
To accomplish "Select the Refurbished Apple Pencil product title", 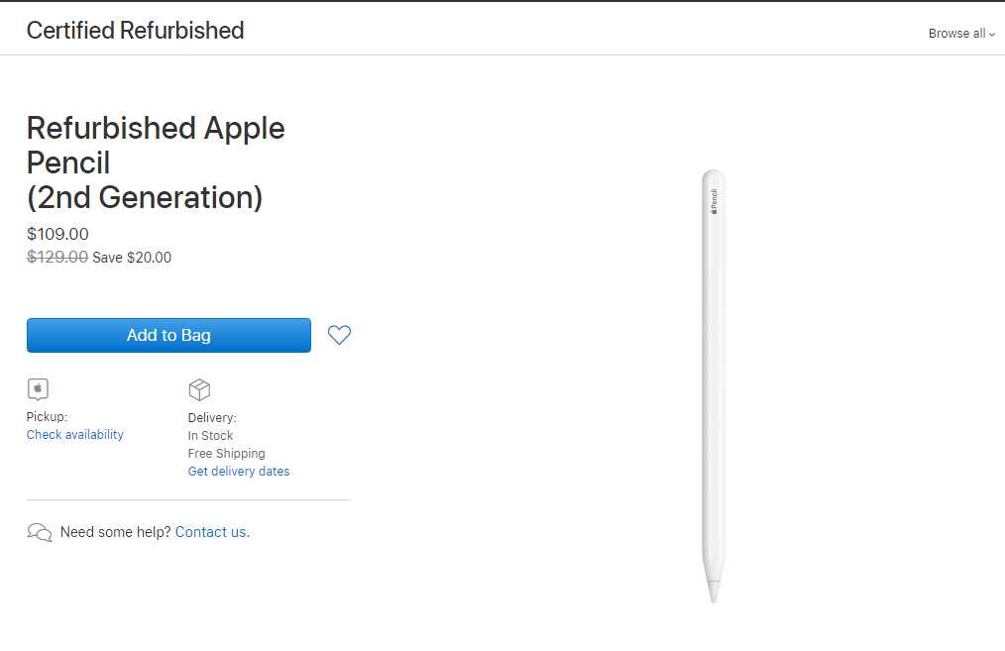I will point(156,163).
